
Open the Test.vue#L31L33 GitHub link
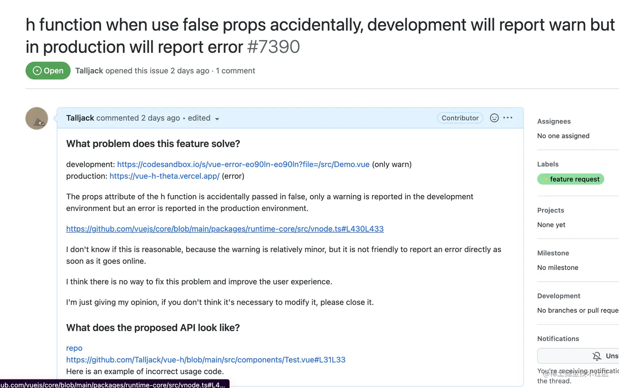[206, 360]
